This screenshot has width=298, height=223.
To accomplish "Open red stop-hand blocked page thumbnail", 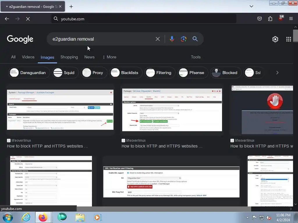I will (x=262, y=110).
